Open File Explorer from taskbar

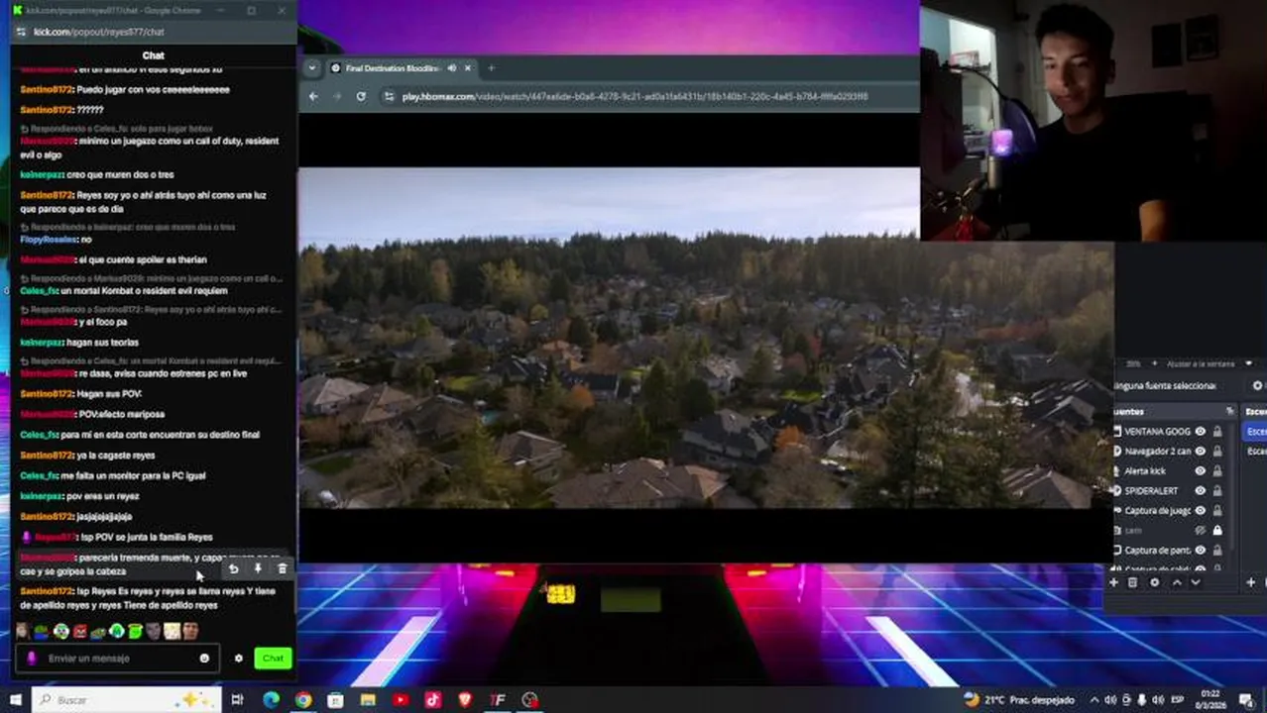click(368, 700)
